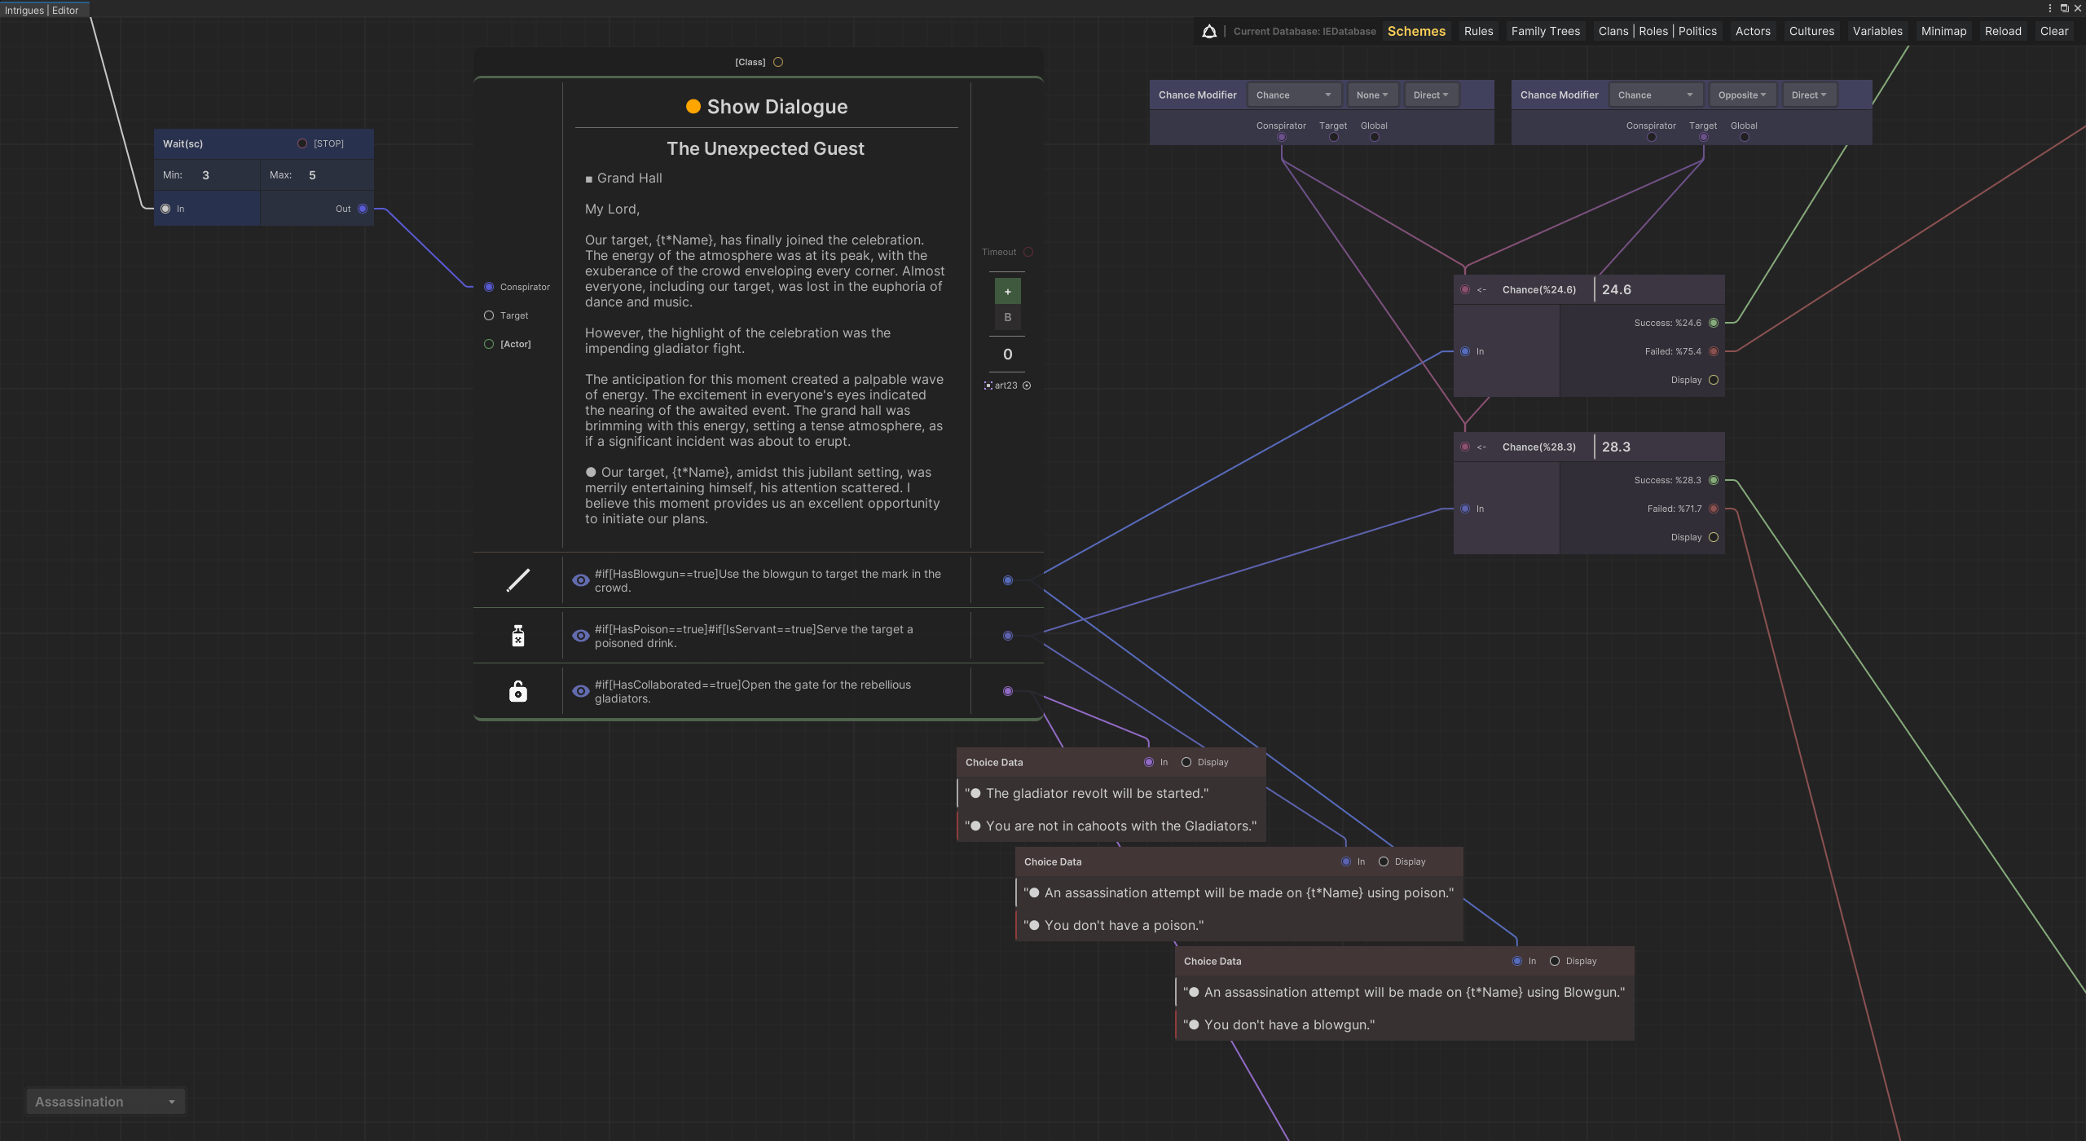Click the unlocked padlock choice icon
2086x1141 pixels.
518,691
